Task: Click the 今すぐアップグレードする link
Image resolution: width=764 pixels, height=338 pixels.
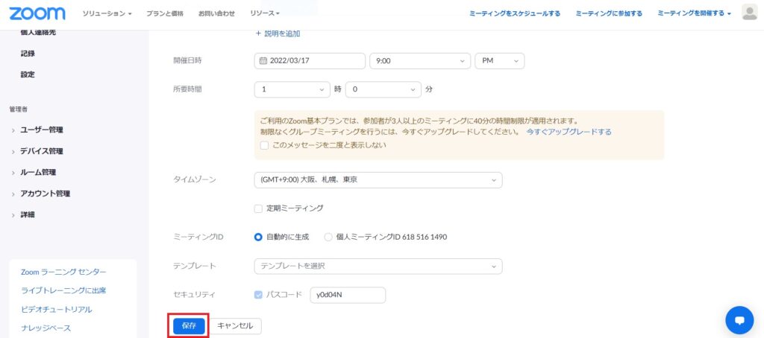Action: coord(569,132)
